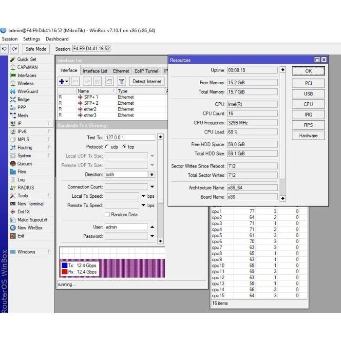Screen dimensions: 341x341
Task: Click OK in Resources window
Action: point(308,71)
